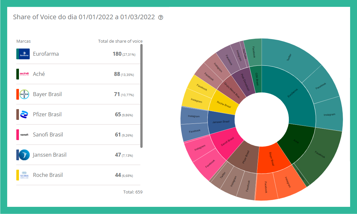Click the Janssen Brasil logo
Image resolution: width=357 pixels, height=214 pixels.
point(24,155)
